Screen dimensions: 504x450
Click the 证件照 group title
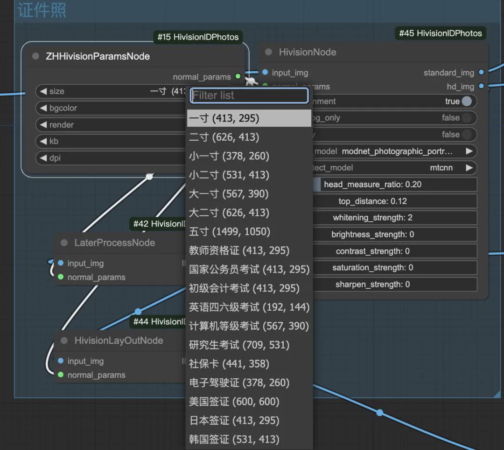click(42, 10)
